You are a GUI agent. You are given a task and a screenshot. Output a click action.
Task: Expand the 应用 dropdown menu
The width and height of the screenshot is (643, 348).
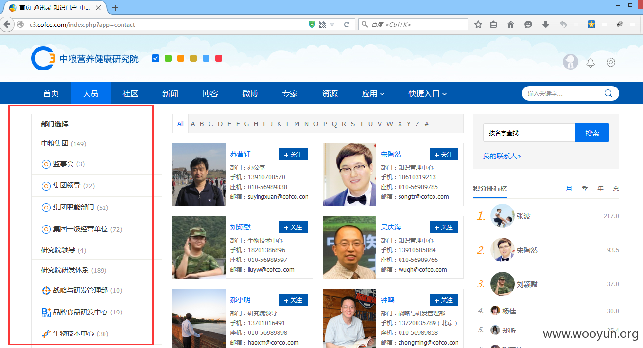pyautogui.click(x=373, y=93)
